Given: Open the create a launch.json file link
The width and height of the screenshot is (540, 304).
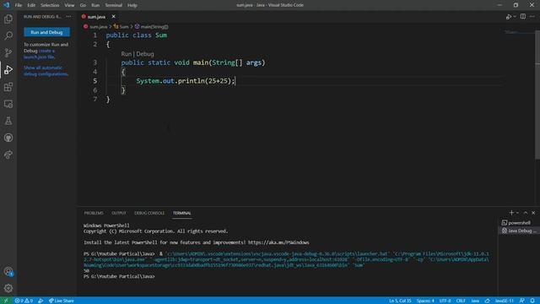Looking at the screenshot, I should coord(39,54).
